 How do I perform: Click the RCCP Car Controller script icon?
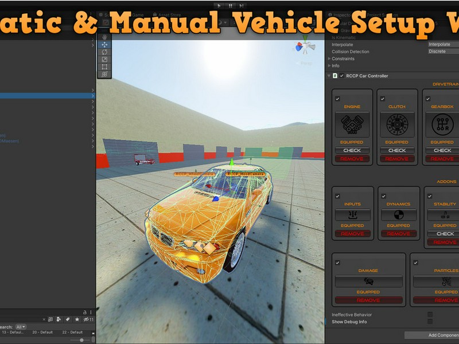point(335,76)
